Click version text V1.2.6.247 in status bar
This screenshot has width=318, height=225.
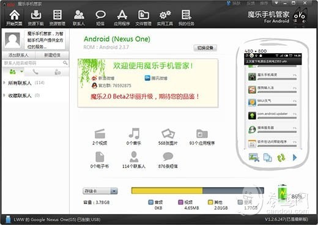coord(286,219)
